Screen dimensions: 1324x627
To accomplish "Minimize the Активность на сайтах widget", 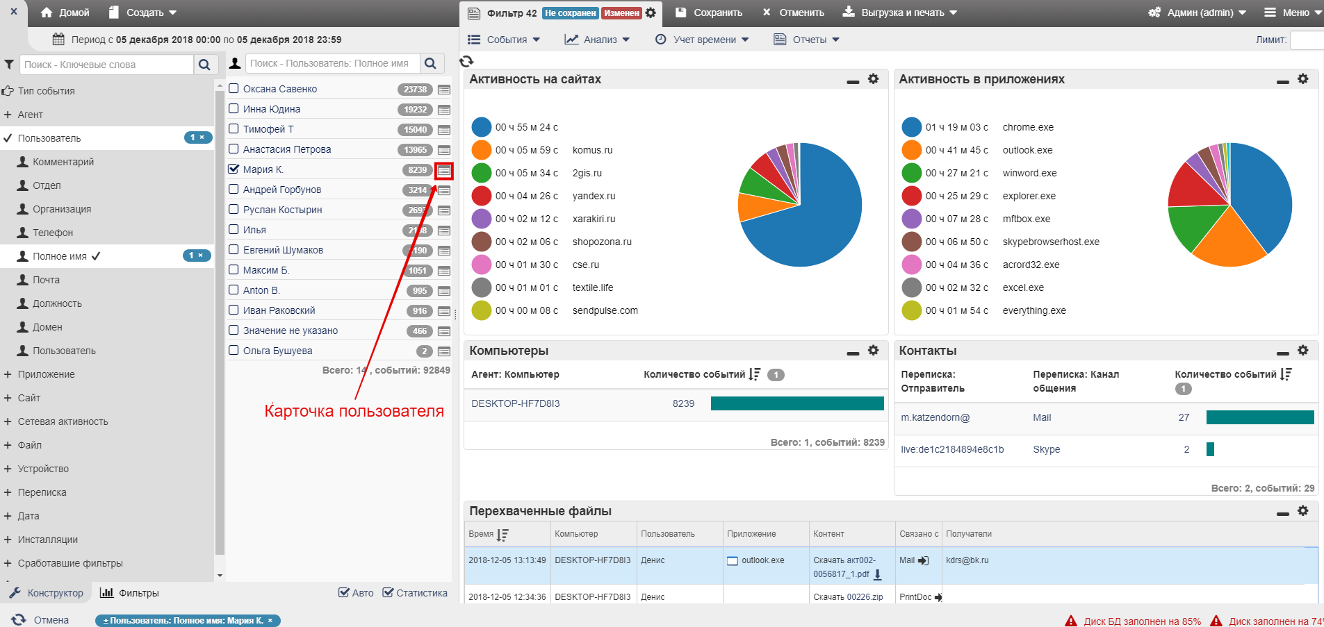I will [x=853, y=82].
